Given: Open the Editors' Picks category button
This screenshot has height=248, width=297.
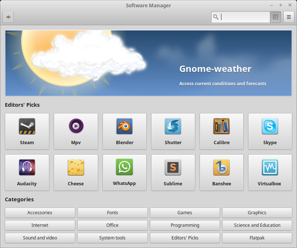Looking at the screenshot, I should coord(185,238).
